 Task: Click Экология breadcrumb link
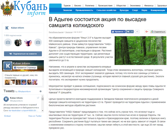(69, 32)
